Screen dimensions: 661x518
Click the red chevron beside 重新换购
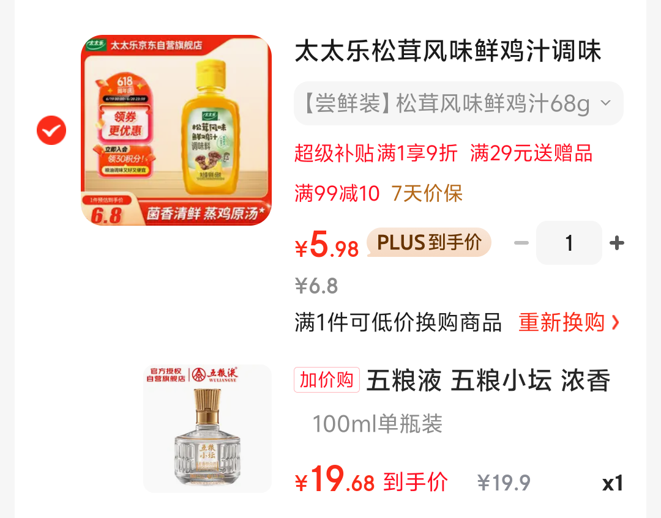(616, 322)
